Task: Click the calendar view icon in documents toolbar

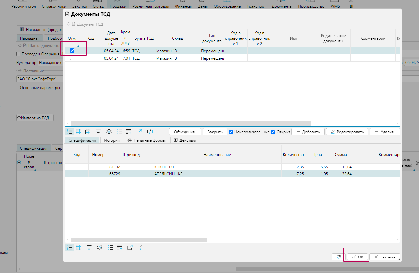Action: click(x=88, y=132)
